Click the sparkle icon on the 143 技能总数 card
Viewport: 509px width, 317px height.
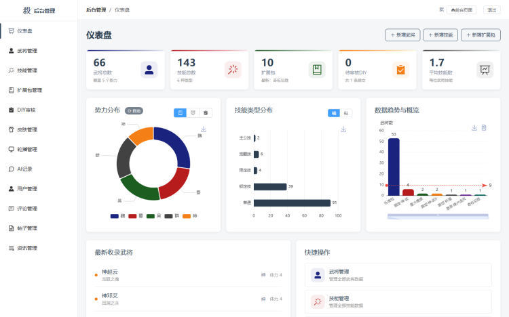tap(233, 70)
